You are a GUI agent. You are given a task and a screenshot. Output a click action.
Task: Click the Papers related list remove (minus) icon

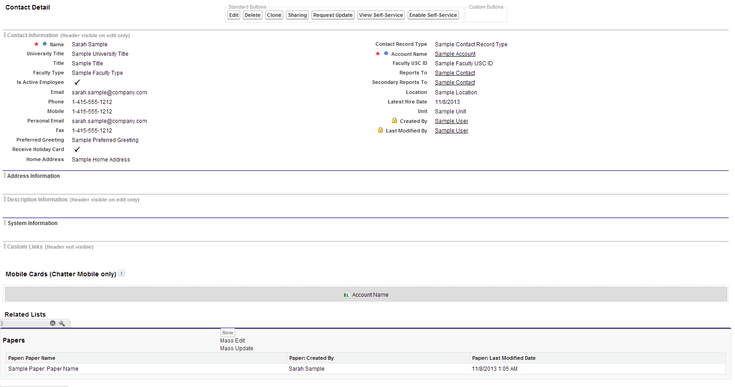click(x=53, y=323)
